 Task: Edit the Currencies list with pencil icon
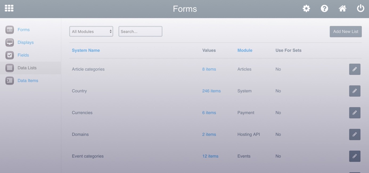point(355,113)
